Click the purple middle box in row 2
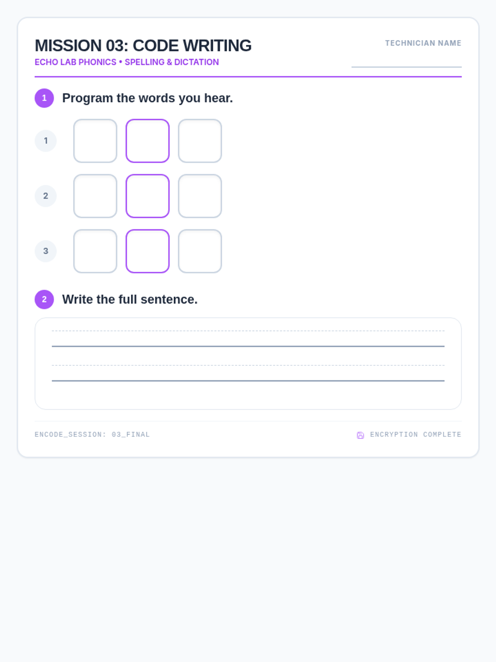The width and height of the screenshot is (496, 662). tap(148, 196)
